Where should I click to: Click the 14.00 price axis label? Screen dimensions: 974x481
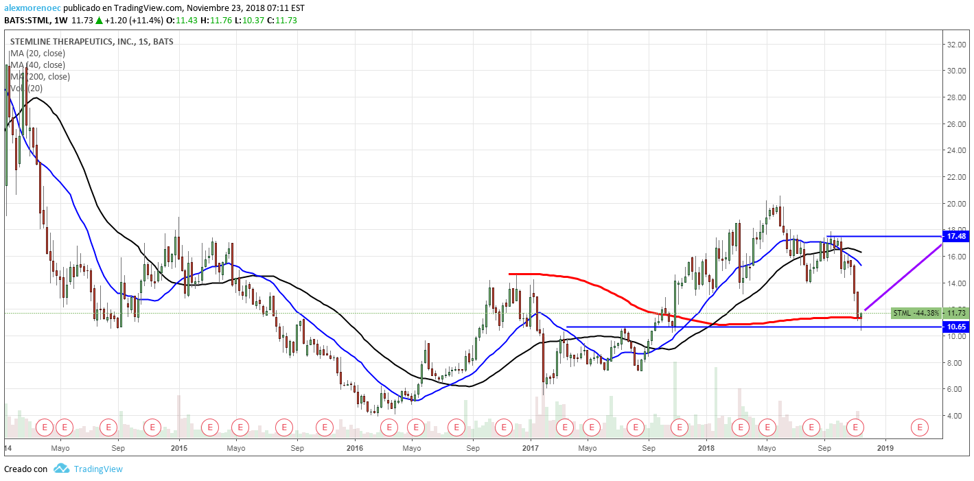[x=957, y=283]
